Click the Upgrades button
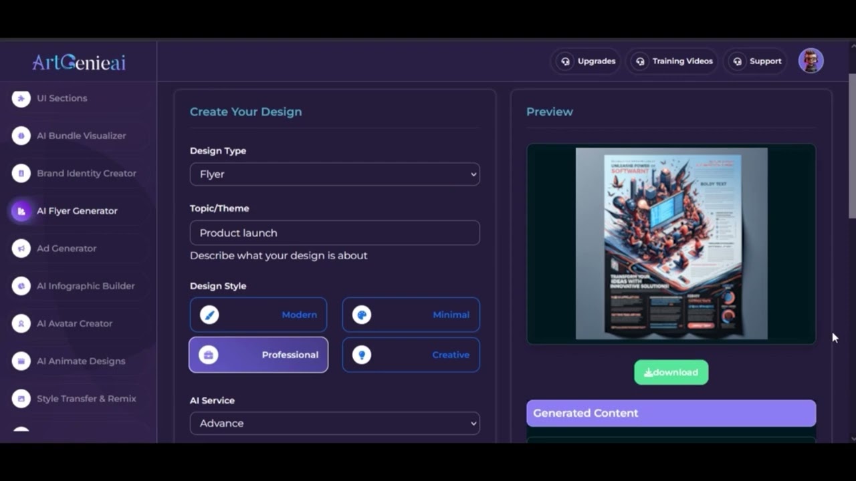856x481 pixels. tap(586, 61)
